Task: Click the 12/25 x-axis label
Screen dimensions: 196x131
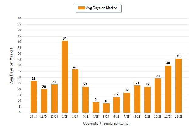Action: pyautogui.click(x=178, y=116)
